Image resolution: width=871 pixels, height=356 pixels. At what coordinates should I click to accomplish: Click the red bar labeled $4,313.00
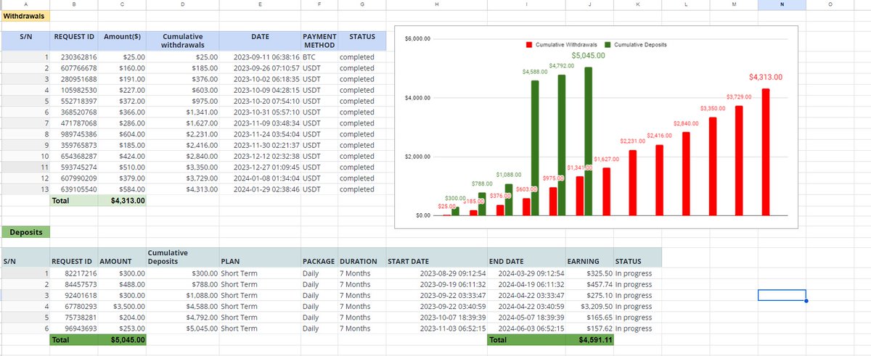tap(766, 152)
